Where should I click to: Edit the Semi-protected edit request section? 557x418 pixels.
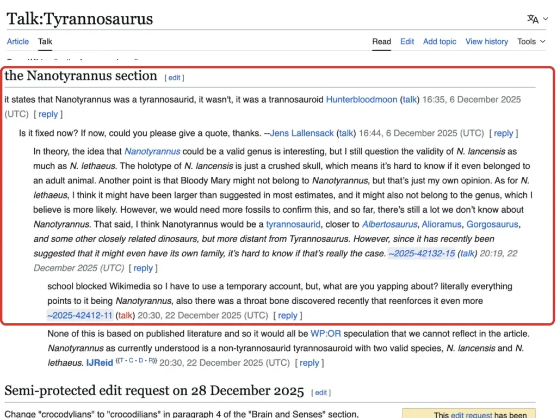[321, 392]
